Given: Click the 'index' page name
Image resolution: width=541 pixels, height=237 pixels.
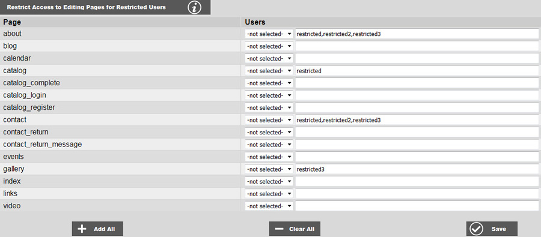Looking at the screenshot, I should tap(12, 181).
